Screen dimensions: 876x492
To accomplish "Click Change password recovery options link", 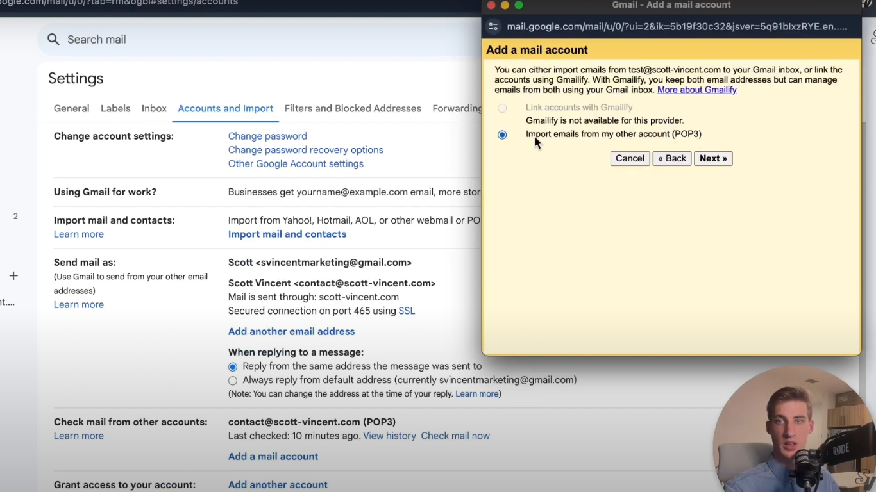I will [x=306, y=150].
